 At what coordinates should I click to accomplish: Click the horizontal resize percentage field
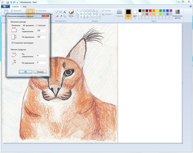(41, 30)
